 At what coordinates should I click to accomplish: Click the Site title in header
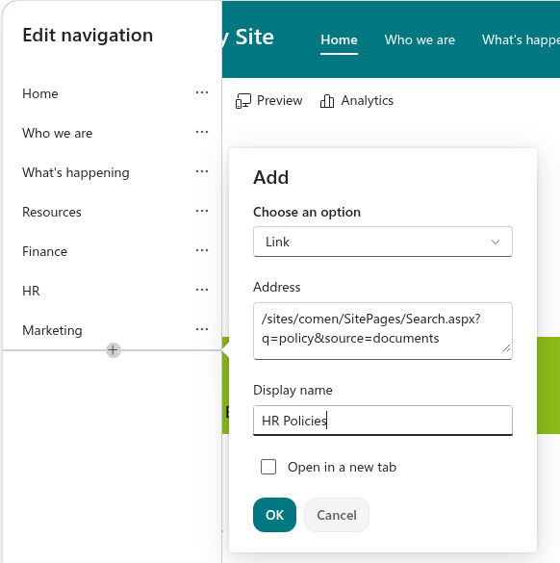(248, 37)
